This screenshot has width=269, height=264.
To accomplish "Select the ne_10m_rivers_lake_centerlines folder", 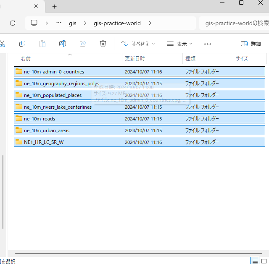I will point(140,107).
